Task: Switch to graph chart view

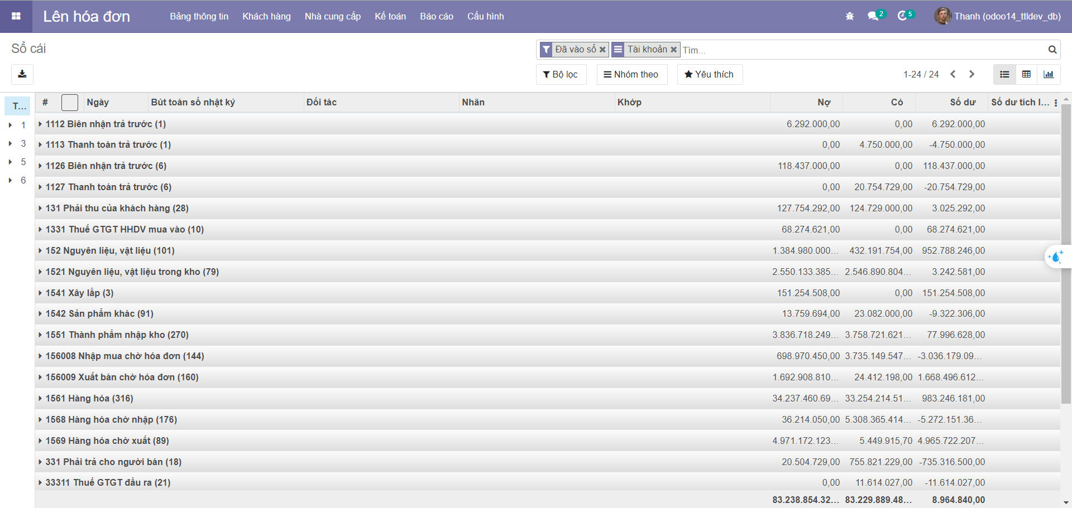Action: 1049,74
